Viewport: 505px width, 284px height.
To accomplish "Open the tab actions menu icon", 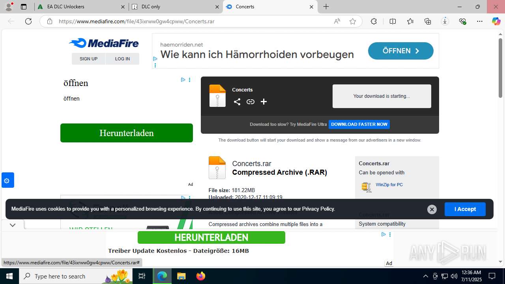I will coord(24,7).
